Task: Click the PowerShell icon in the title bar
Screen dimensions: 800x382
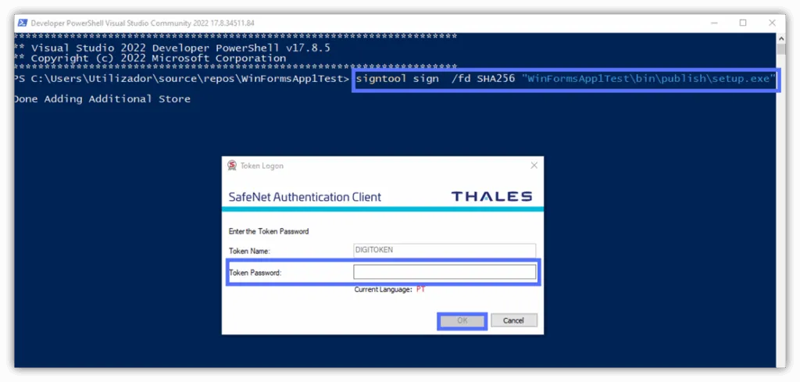Action: click(23, 23)
